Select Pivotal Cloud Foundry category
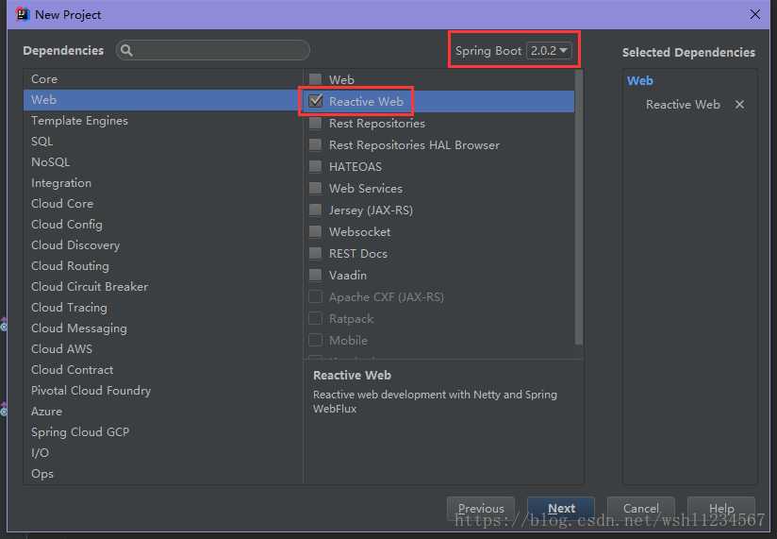This screenshot has height=539, width=777. [162, 391]
